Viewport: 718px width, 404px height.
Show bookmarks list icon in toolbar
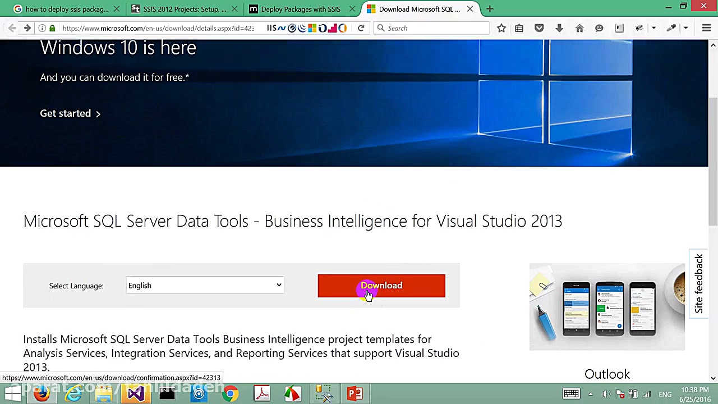tap(519, 28)
